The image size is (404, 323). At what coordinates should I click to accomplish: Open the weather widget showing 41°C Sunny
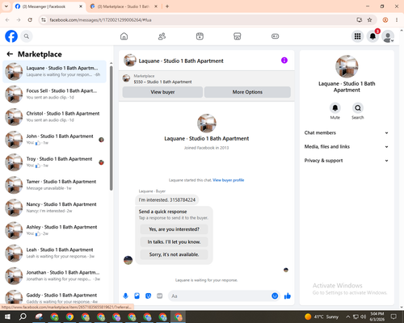coord(322,317)
